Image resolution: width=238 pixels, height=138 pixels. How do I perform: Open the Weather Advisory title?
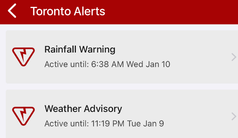[x=83, y=109]
